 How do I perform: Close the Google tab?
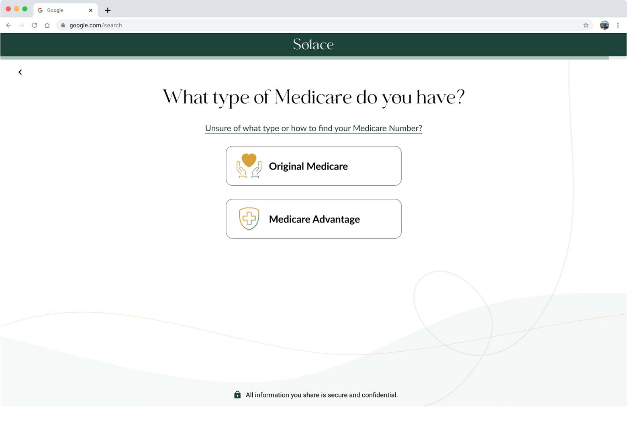tap(90, 10)
